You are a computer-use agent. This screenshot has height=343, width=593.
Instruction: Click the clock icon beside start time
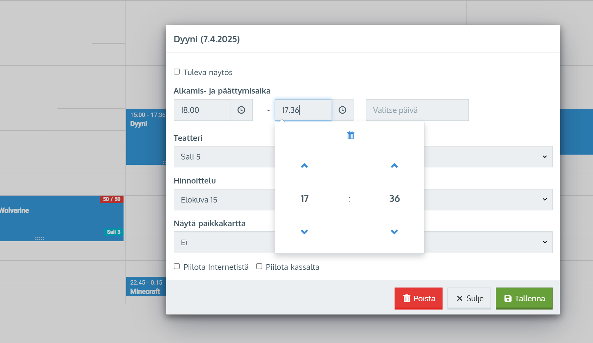click(x=241, y=110)
